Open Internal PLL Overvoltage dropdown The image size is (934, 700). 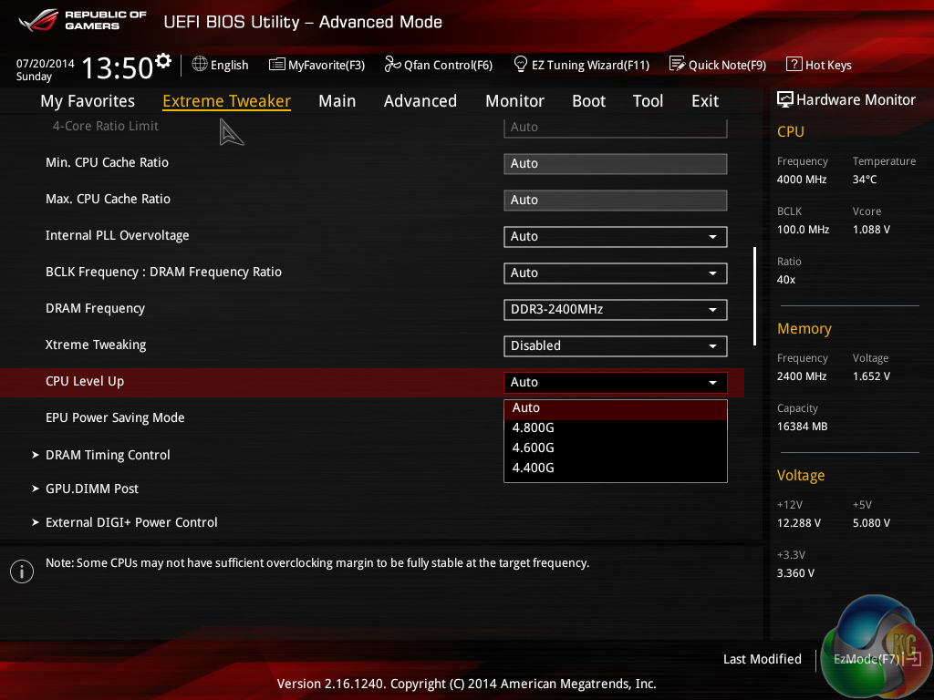(x=616, y=236)
